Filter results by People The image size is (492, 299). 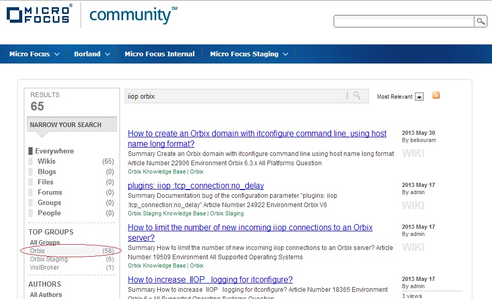point(49,213)
